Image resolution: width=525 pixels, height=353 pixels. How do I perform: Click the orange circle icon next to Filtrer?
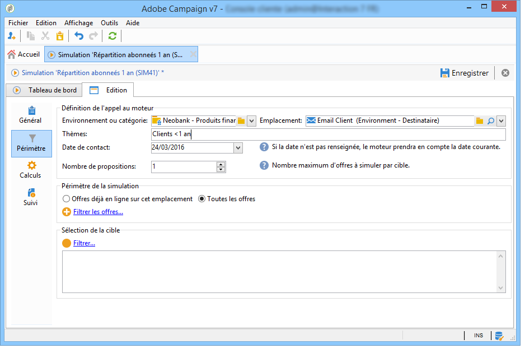pos(67,243)
